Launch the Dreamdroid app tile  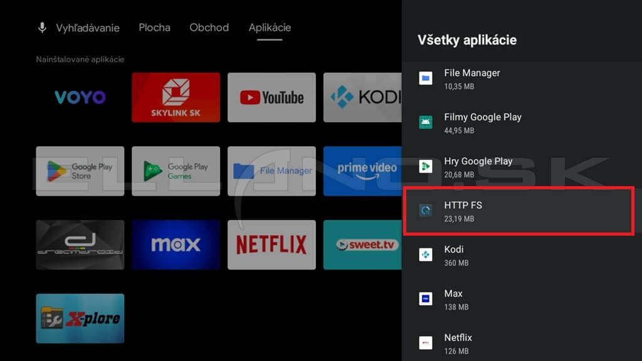(x=80, y=245)
